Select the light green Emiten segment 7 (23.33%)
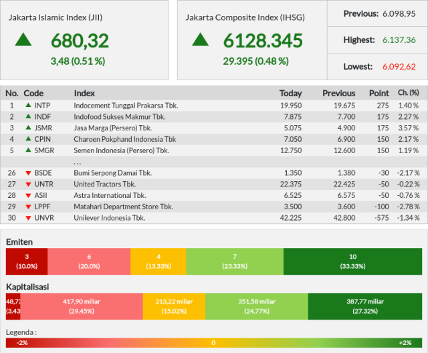Image resolution: width=428 pixels, height=353 pixels. point(235,261)
